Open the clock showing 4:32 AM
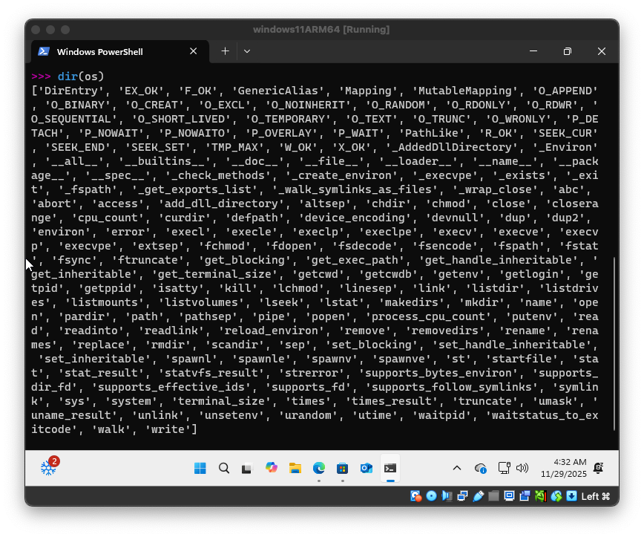644x537 pixels. [563, 467]
